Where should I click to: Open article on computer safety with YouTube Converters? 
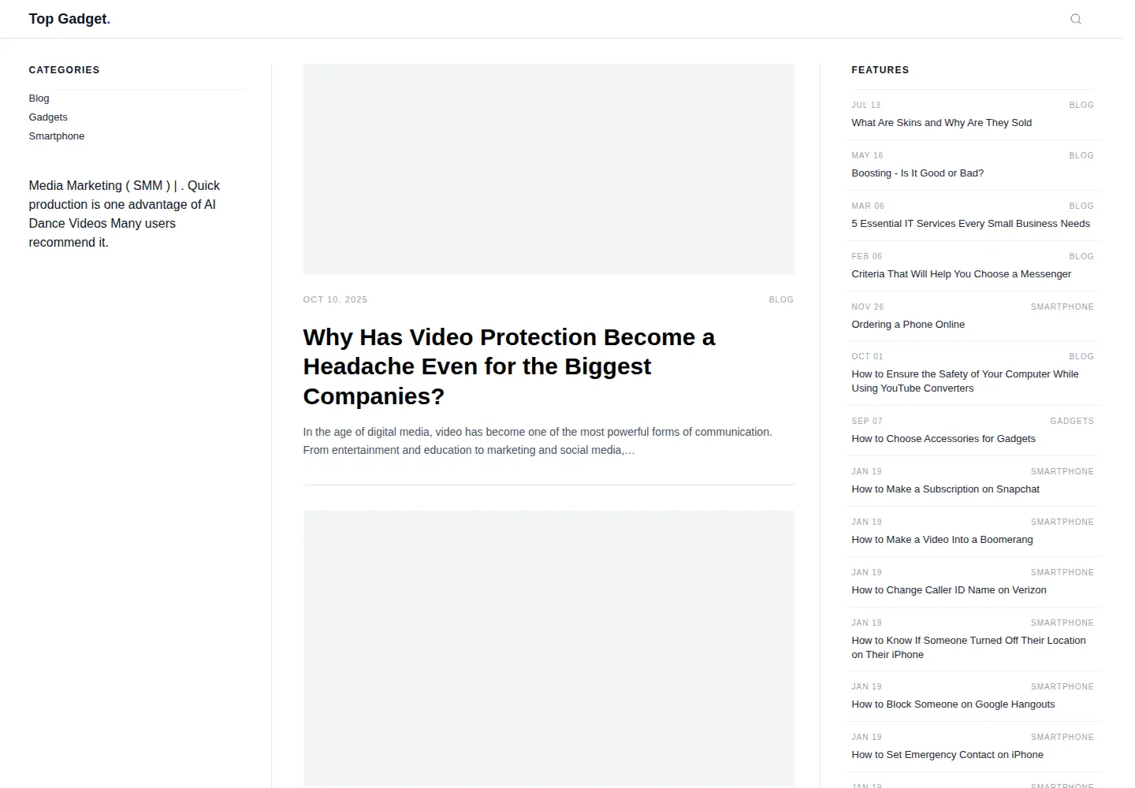coord(965,381)
